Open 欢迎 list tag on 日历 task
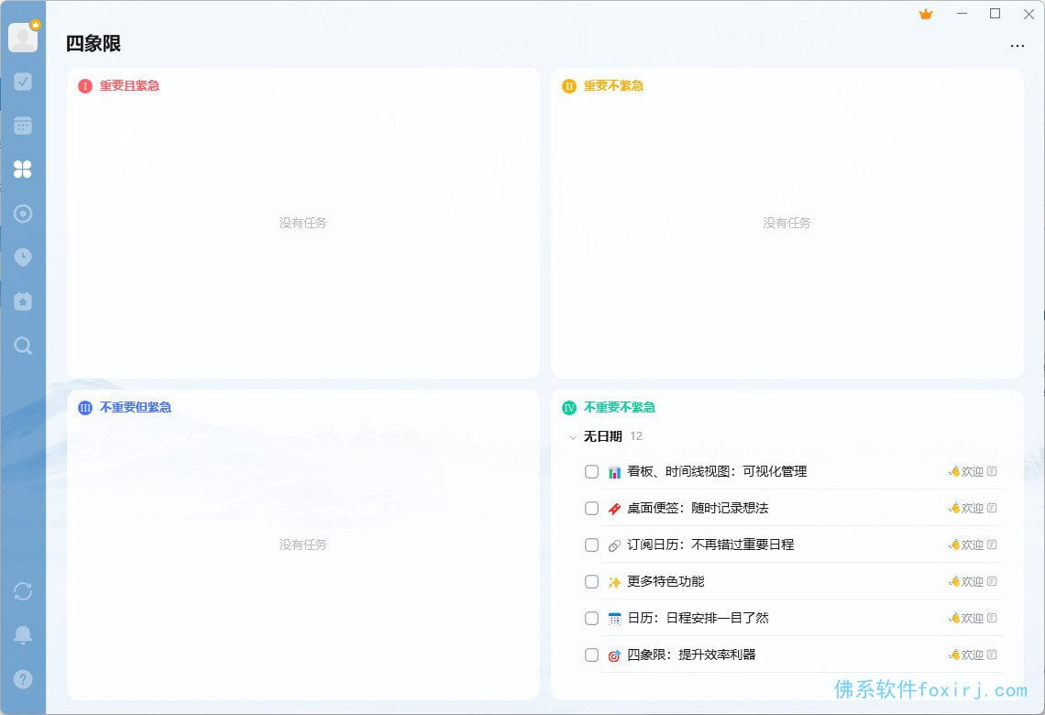The height and width of the screenshot is (715, 1045). [x=966, y=618]
